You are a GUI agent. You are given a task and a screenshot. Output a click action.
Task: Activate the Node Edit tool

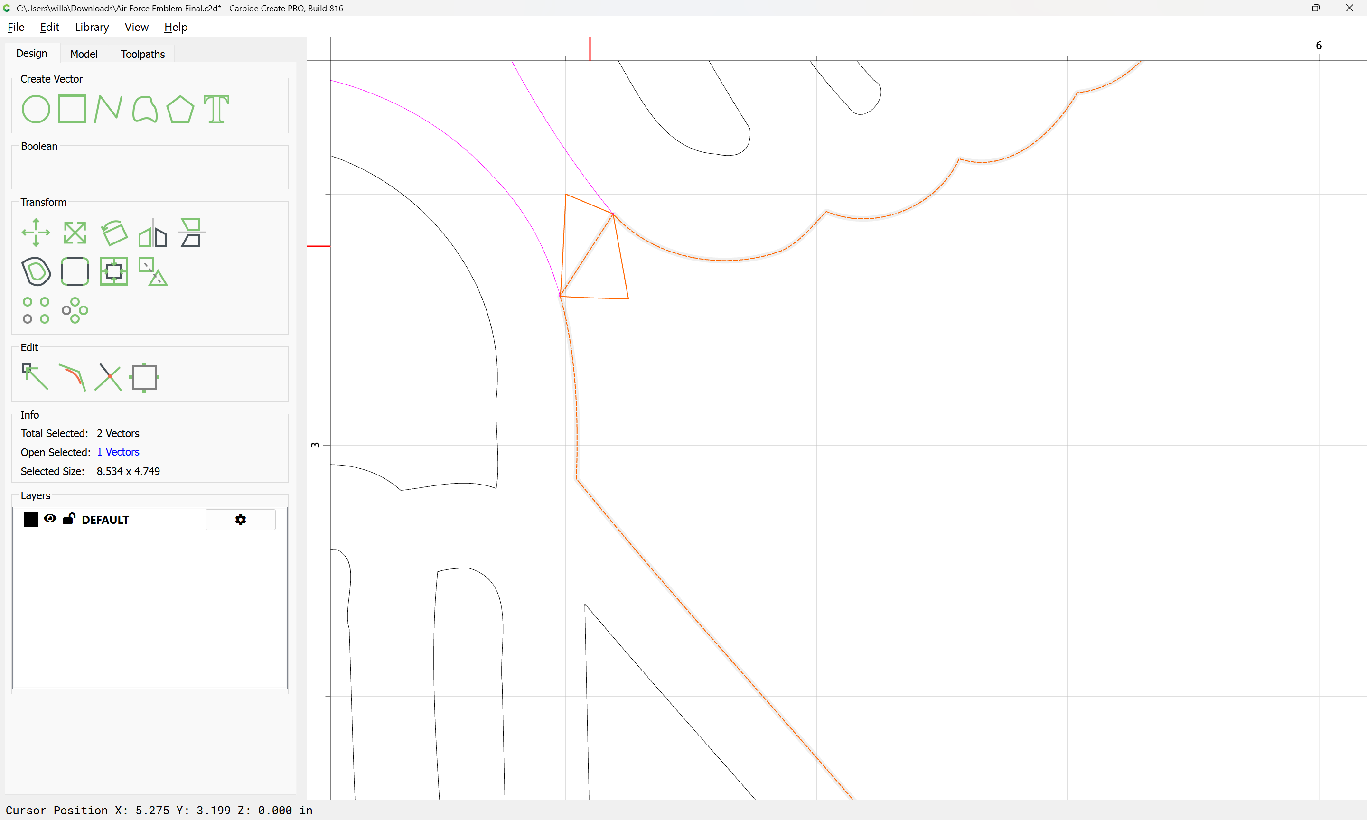[x=35, y=377]
